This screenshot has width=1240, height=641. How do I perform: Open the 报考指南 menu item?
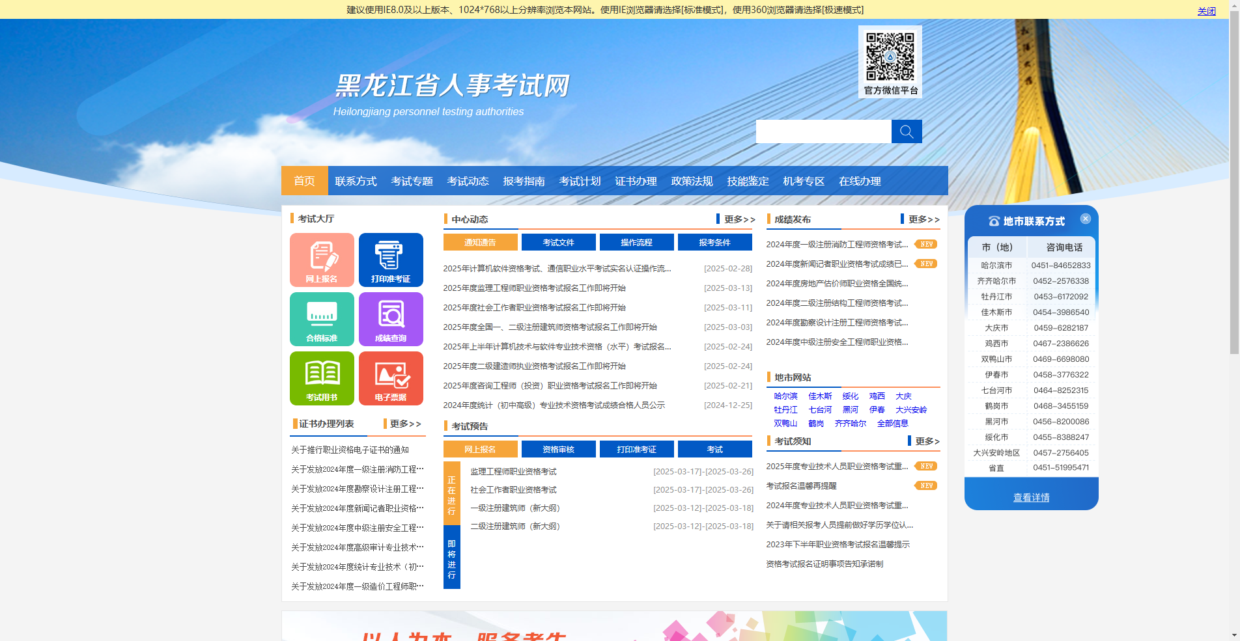tap(523, 181)
